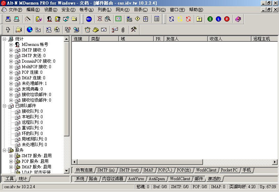This screenshot has width=279, height=192.
Task: Select the 远程队列: 0 tree item
Action: tap(32, 122)
